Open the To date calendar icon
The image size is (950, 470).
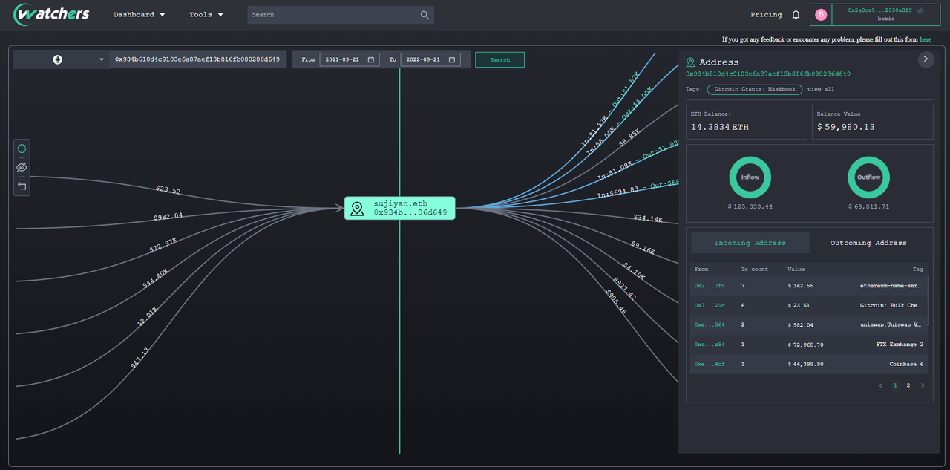(x=452, y=59)
